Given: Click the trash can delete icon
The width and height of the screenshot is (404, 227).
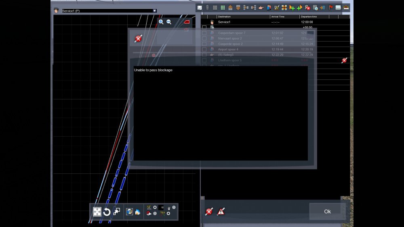Looking at the screenshot, I should (x=207, y=8).
